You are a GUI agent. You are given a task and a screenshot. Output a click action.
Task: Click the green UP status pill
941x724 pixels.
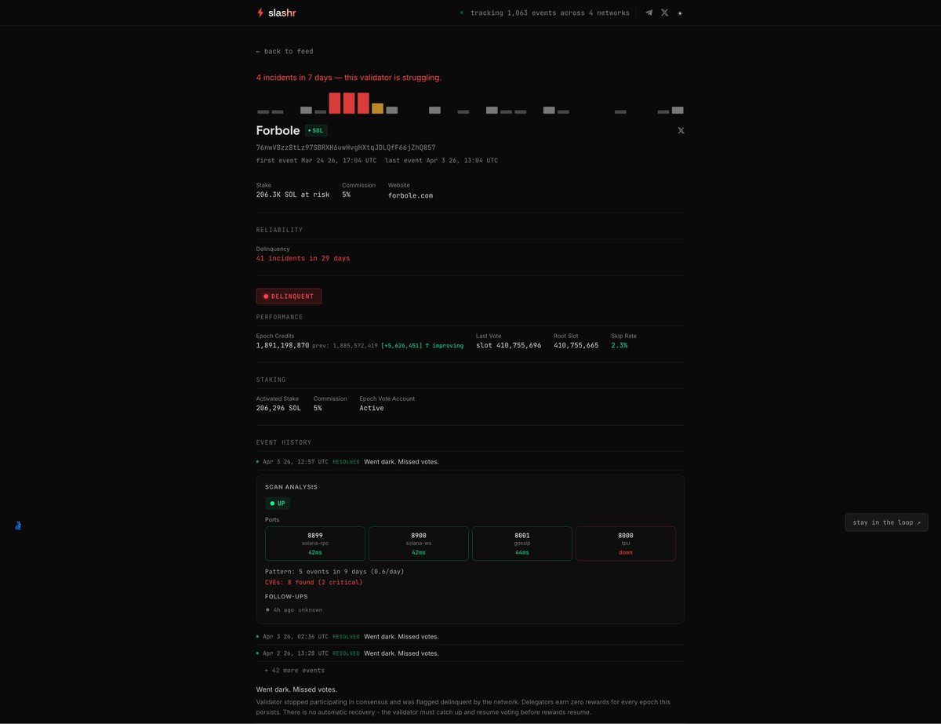click(x=278, y=504)
